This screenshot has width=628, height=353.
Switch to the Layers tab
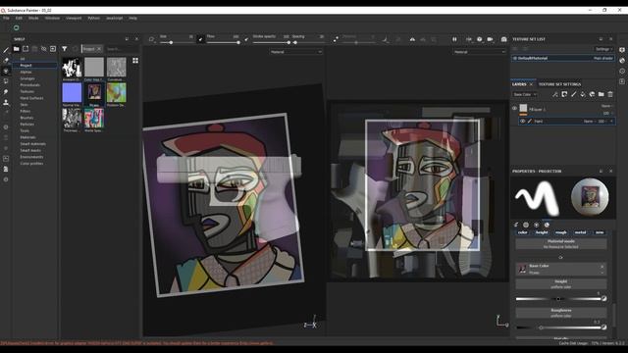519,84
